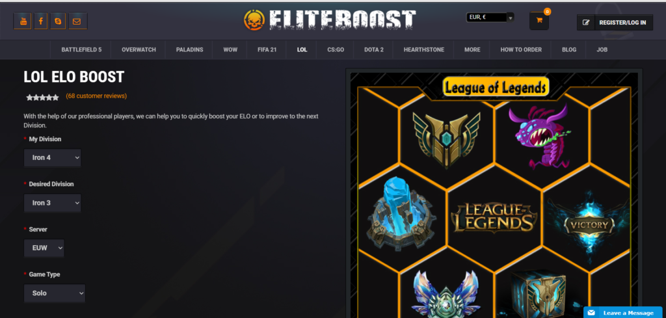Open the Server EUW dropdown
The image size is (666, 318).
tap(44, 248)
